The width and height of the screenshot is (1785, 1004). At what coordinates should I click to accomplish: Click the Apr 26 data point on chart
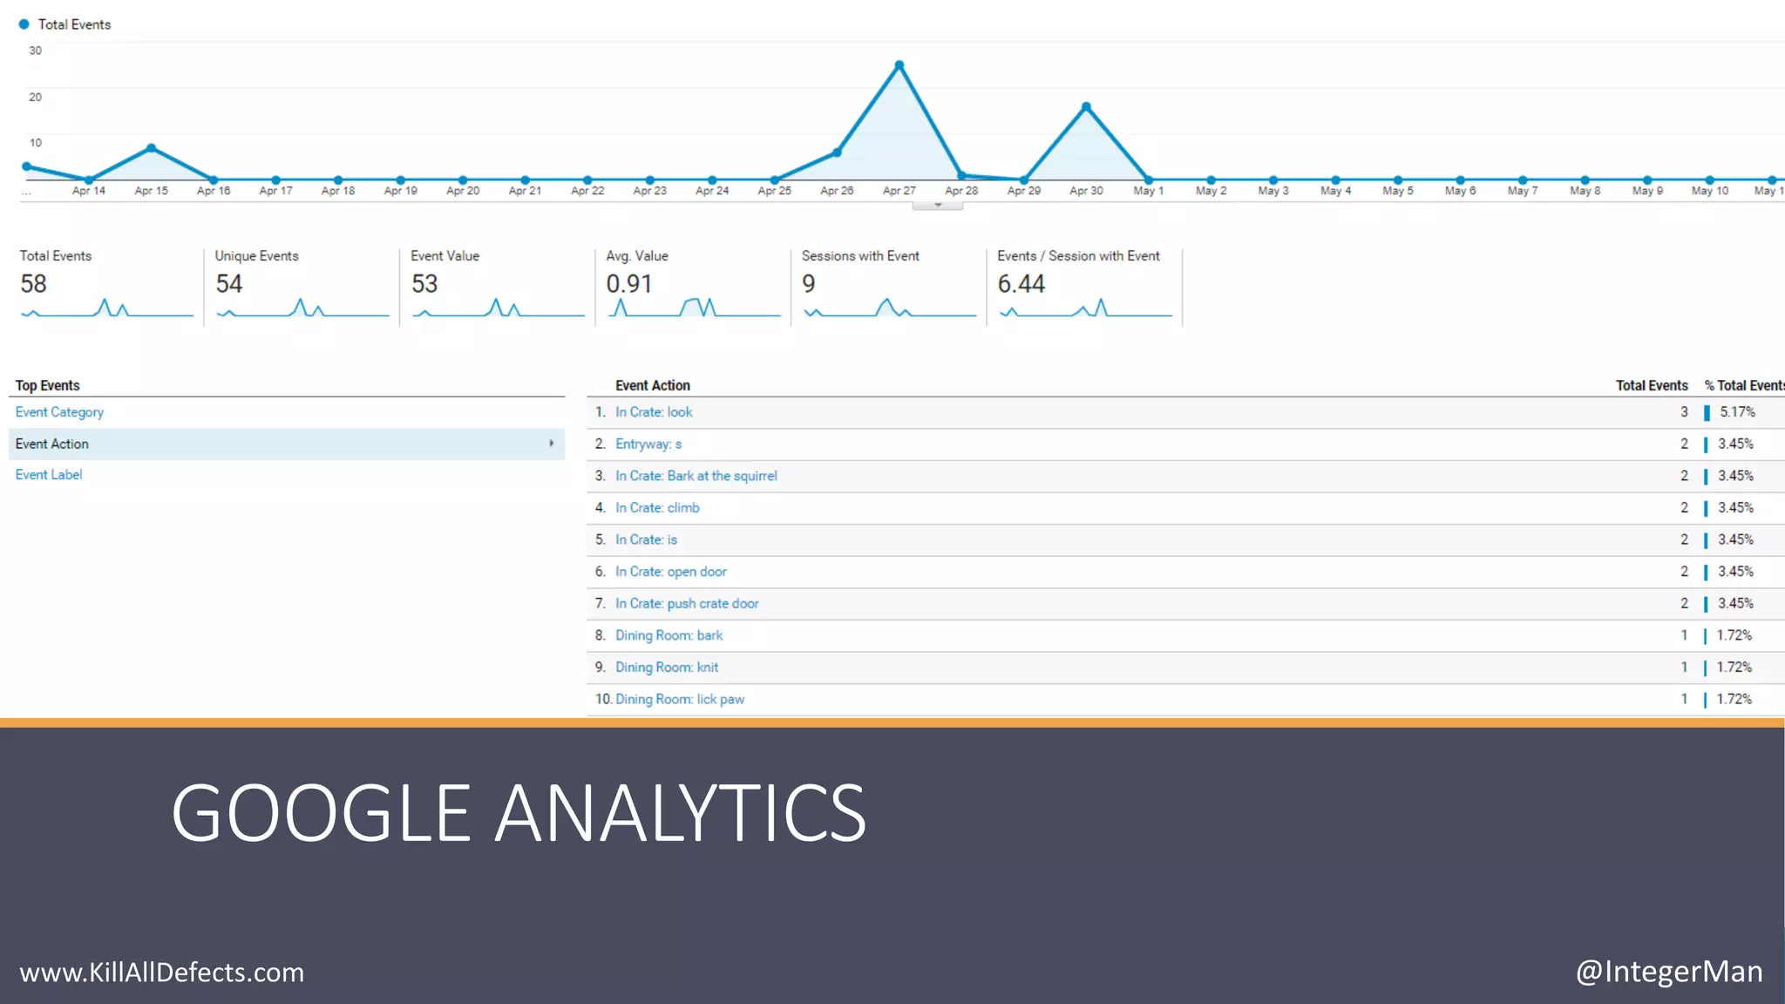tap(837, 153)
